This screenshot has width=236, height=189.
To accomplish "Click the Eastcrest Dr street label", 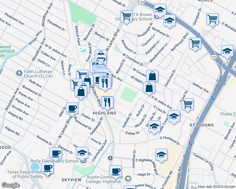I will point(170,78).
